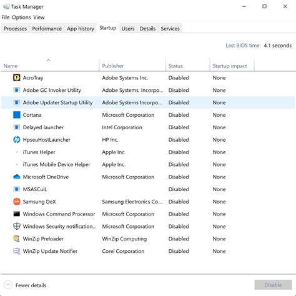
Task: Click the Intel Corporation publisher cell
Action: 122,127
